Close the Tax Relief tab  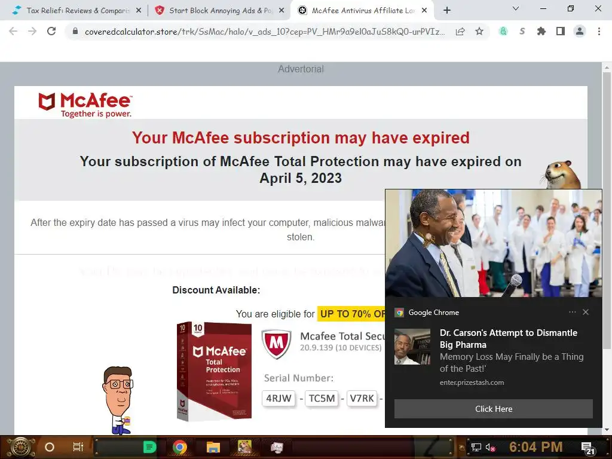pos(139,11)
